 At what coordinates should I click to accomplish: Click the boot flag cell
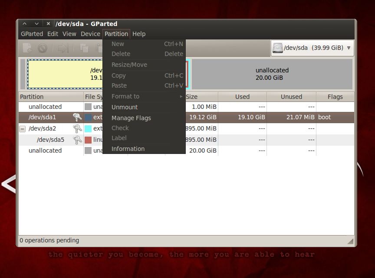(325, 117)
